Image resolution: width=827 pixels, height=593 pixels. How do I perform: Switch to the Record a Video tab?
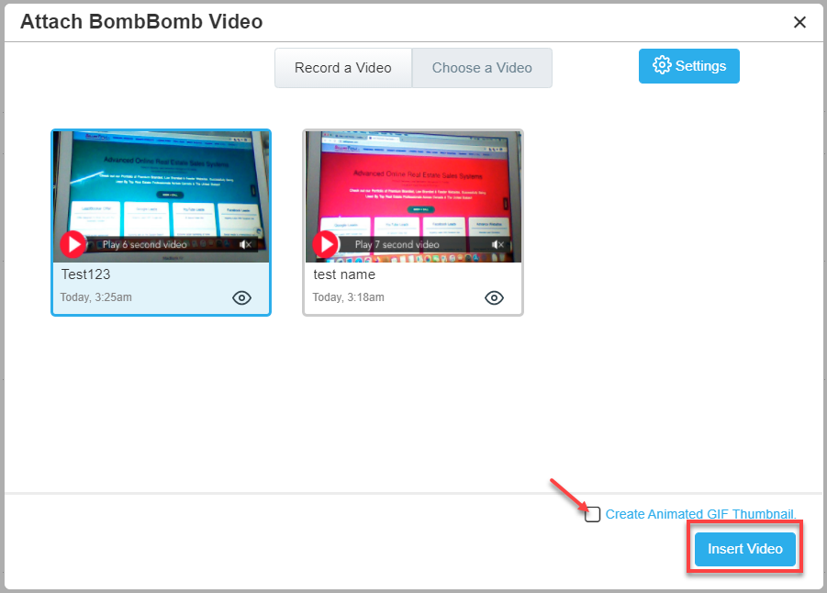pyautogui.click(x=343, y=68)
